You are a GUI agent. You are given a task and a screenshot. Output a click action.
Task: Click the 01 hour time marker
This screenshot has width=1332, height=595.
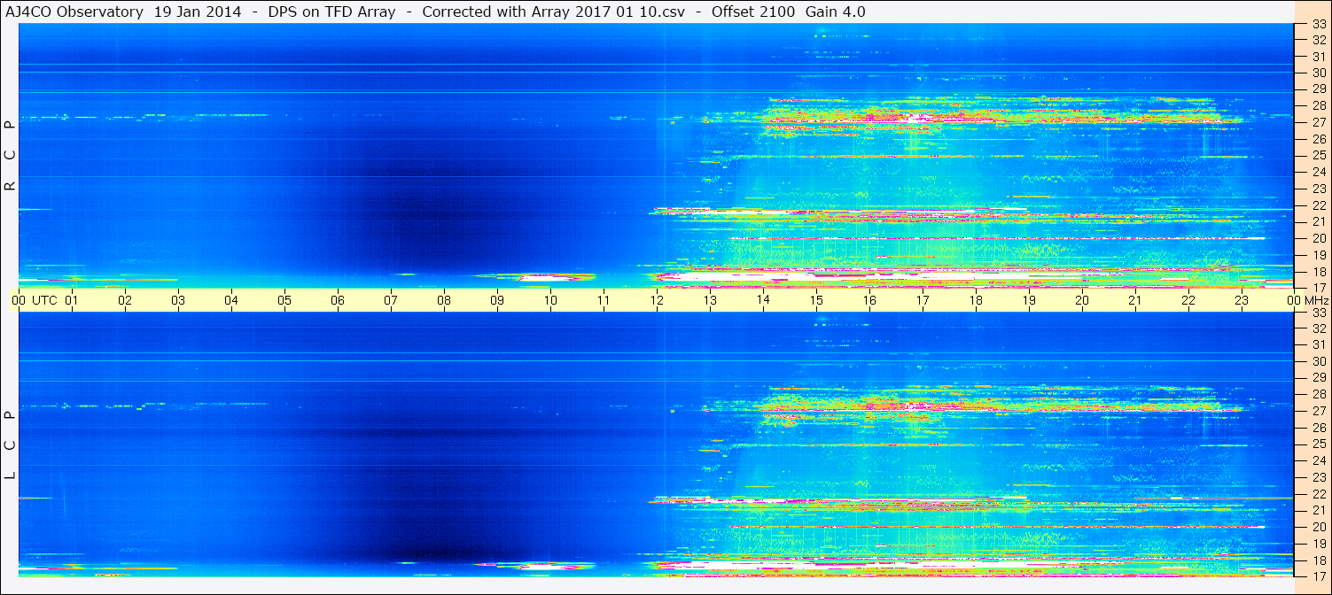click(x=72, y=300)
